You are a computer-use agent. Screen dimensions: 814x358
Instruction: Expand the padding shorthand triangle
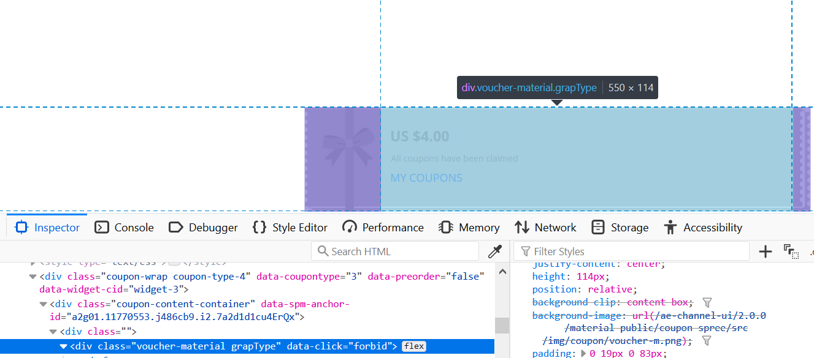(583, 353)
